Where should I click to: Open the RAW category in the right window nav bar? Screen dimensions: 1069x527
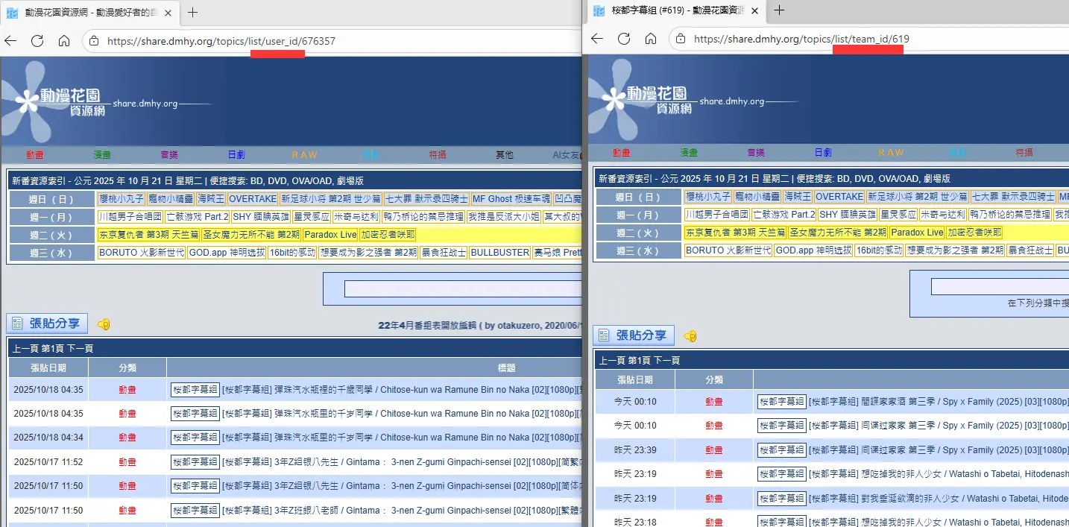pyautogui.click(x=891, y=153)
